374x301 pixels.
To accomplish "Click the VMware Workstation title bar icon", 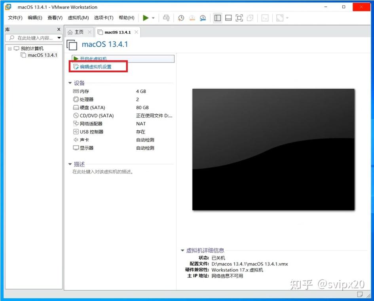I will [8, 7].
